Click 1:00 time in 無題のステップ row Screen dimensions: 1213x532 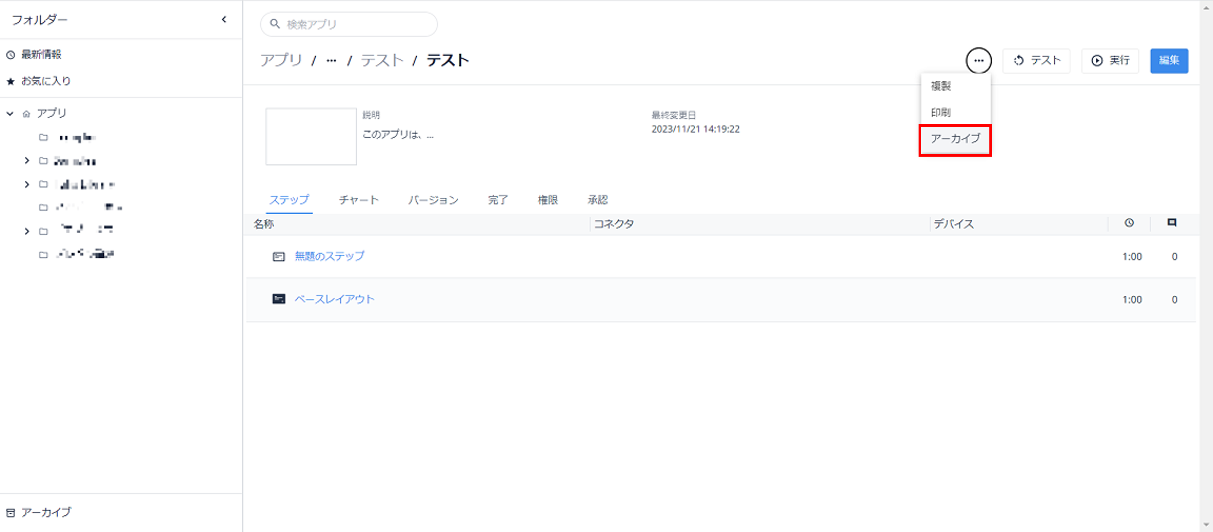coord(1132,257)
